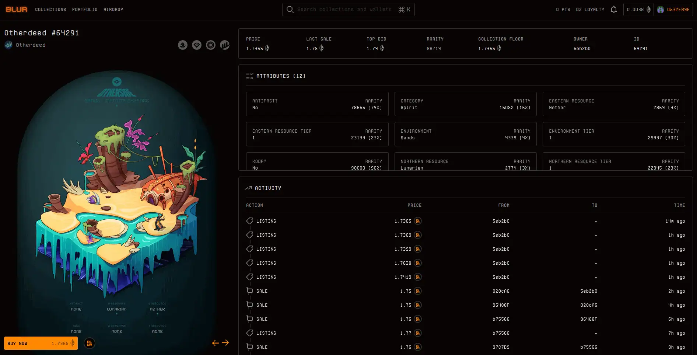Open wallet 0x32E89E account menu
This screenshot has height=355, width=697.
point(673,10)
